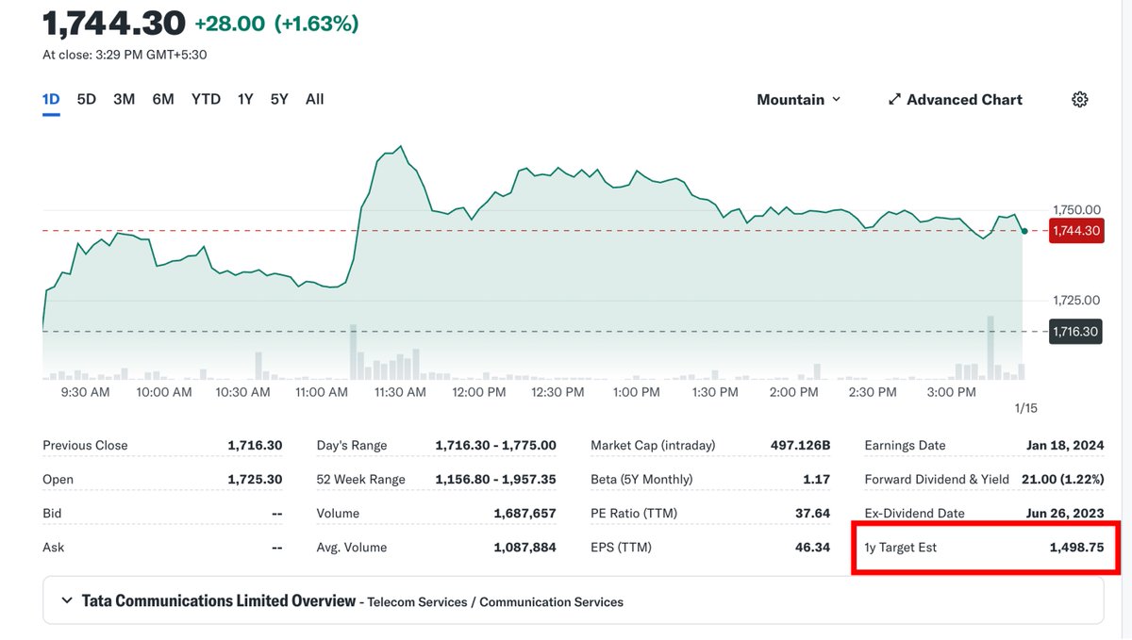Click the Telecom Services sector text
This screenshot has width=1132, height=640.
point(417,601)
